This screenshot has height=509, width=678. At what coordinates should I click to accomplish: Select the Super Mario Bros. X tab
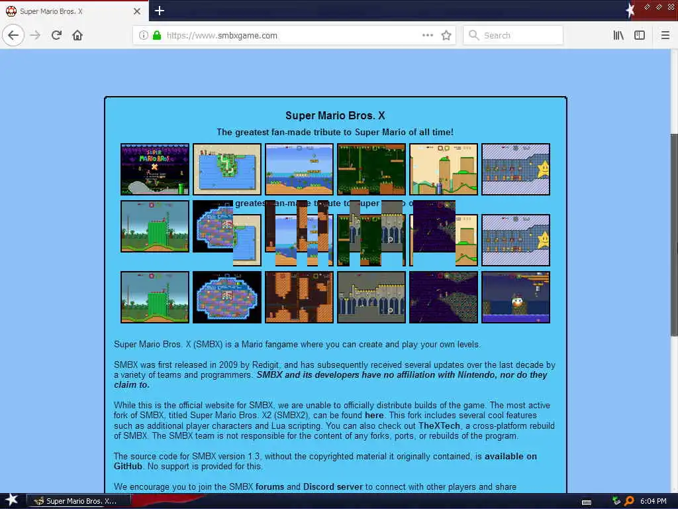(74, 11)
